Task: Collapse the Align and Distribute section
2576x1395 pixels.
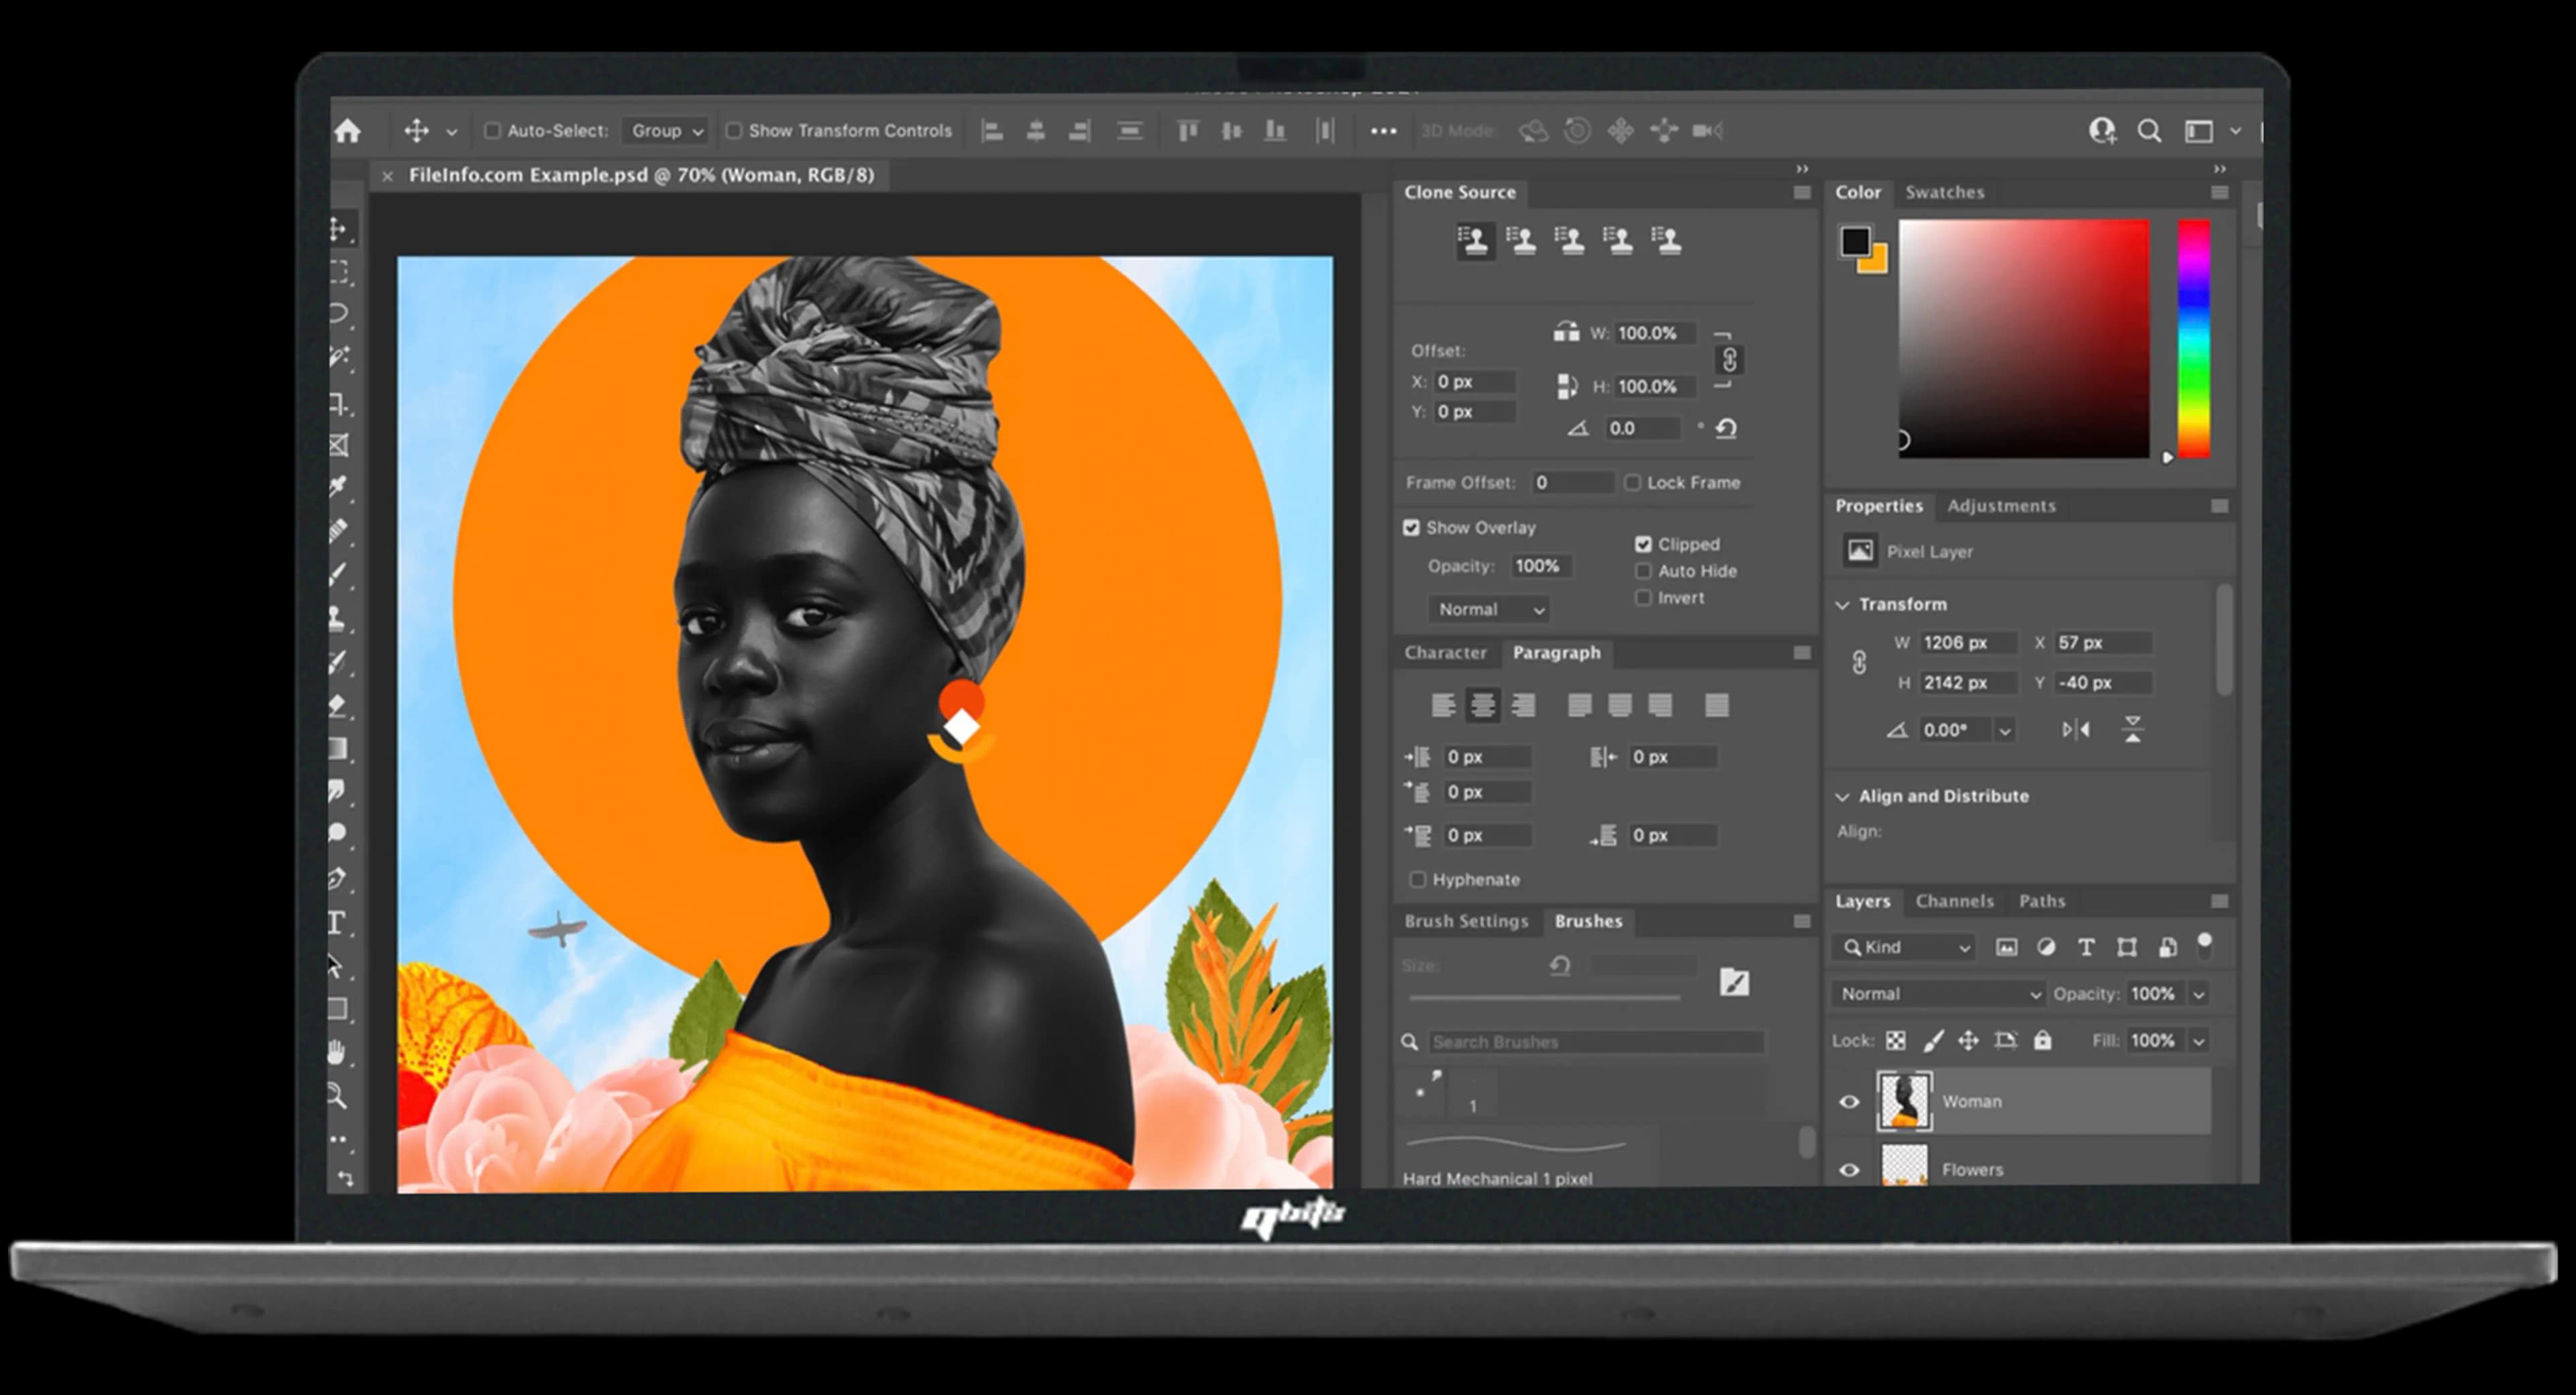Action: point(1843,797)
